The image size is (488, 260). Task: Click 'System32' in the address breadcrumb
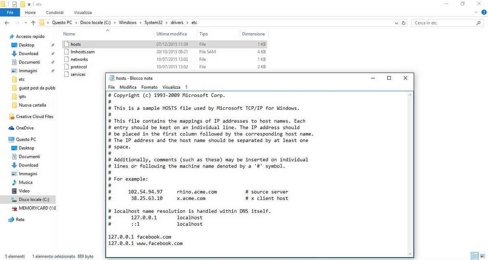[154, 23]
